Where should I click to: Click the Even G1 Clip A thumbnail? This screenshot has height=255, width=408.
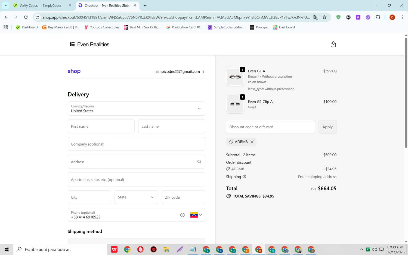pyautogui.click(x=235, y=105)
